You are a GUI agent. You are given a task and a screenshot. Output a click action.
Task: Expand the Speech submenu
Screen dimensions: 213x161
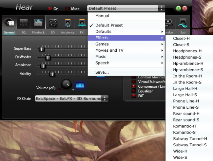(126, 63)
